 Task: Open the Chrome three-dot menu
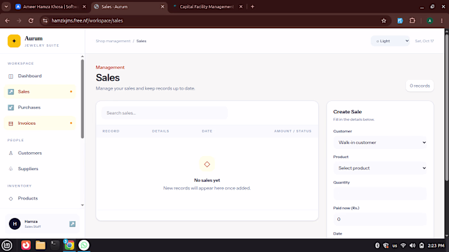[442, 20]
